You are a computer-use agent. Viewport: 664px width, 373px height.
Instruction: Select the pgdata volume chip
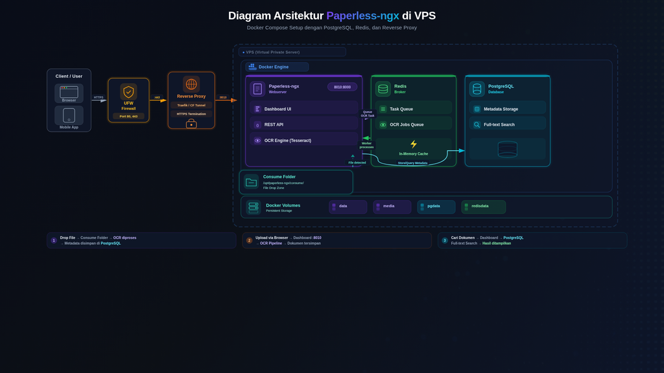point(436,207)
